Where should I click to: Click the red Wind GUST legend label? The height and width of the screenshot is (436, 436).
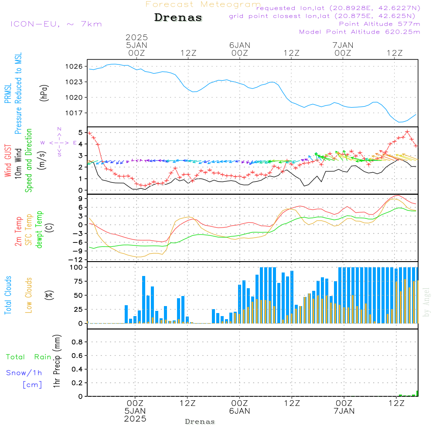point(8,160)
